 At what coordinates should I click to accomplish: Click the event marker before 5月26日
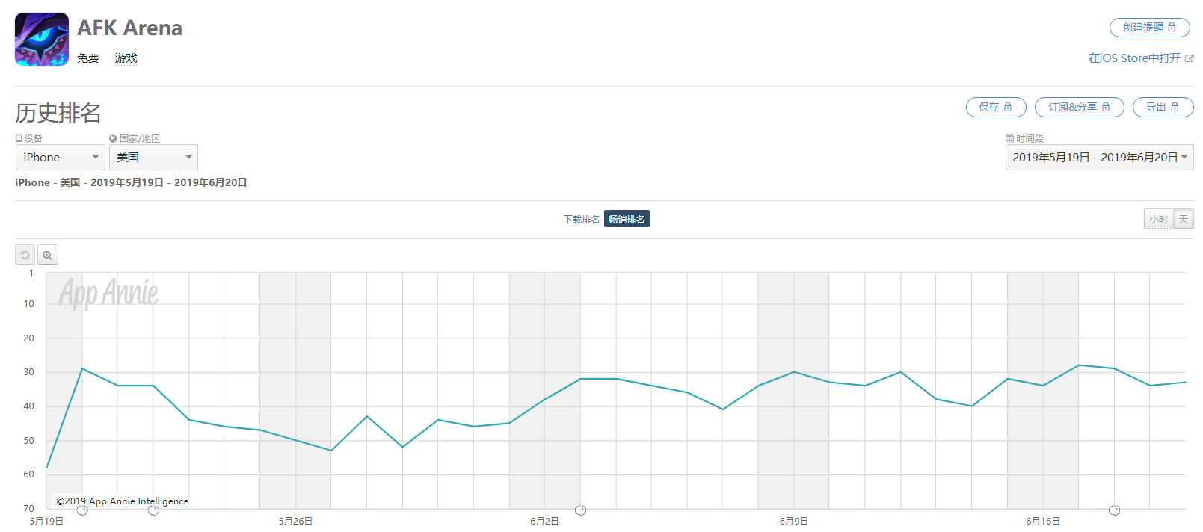coord(153,511)
